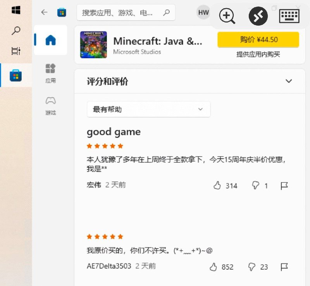Go to the Store Home tab
310x286 pixels.
51,40
